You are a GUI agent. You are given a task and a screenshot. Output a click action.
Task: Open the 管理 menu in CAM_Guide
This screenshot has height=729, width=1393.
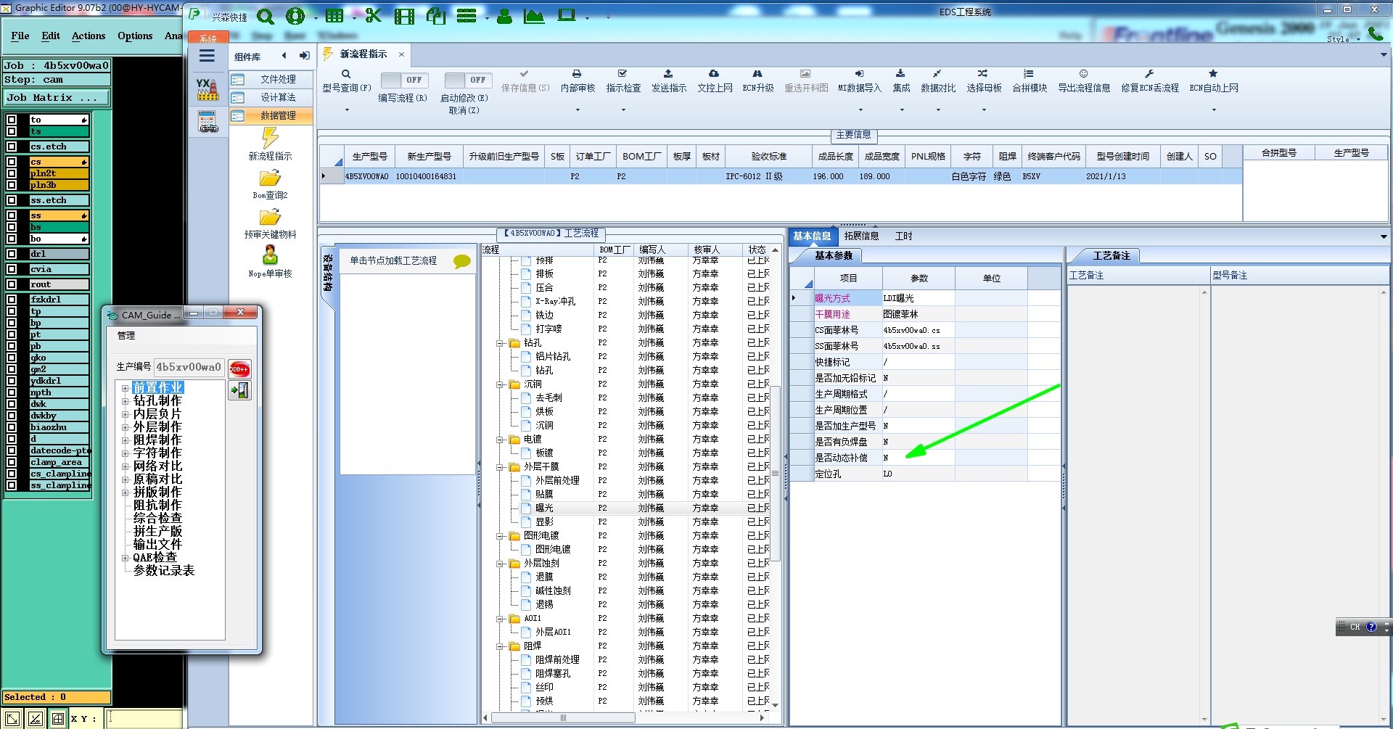tap(126, 335)
